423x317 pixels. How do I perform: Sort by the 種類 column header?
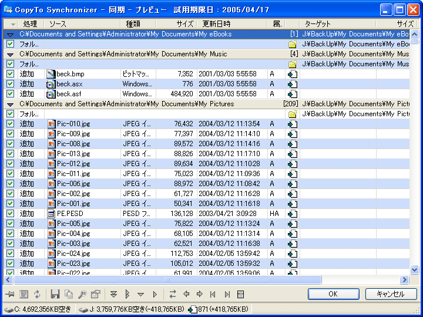[138, 23]
